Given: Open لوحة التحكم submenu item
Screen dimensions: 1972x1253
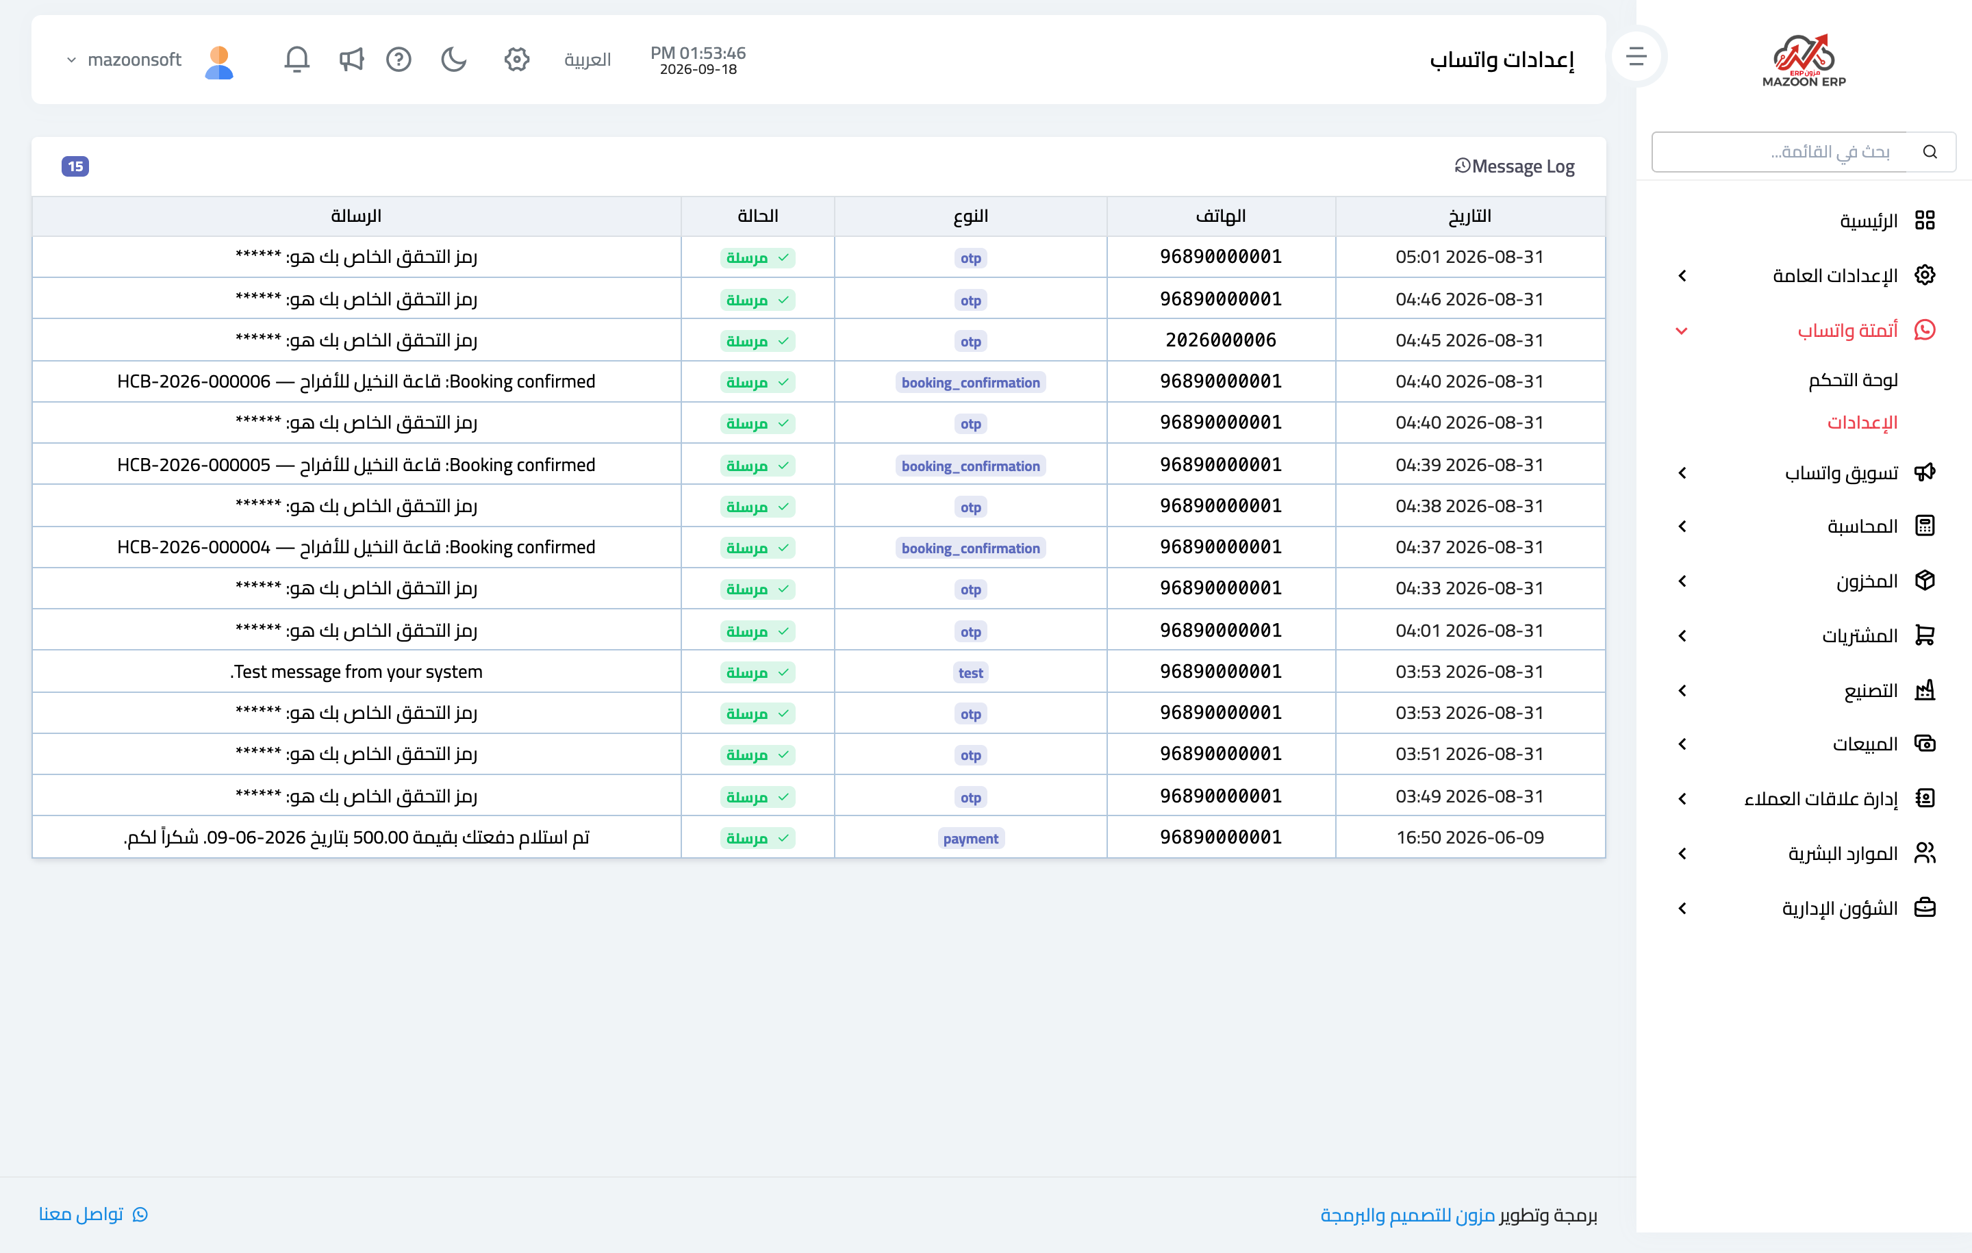Looking at the screenshot, I should (x=1854, y=380).
